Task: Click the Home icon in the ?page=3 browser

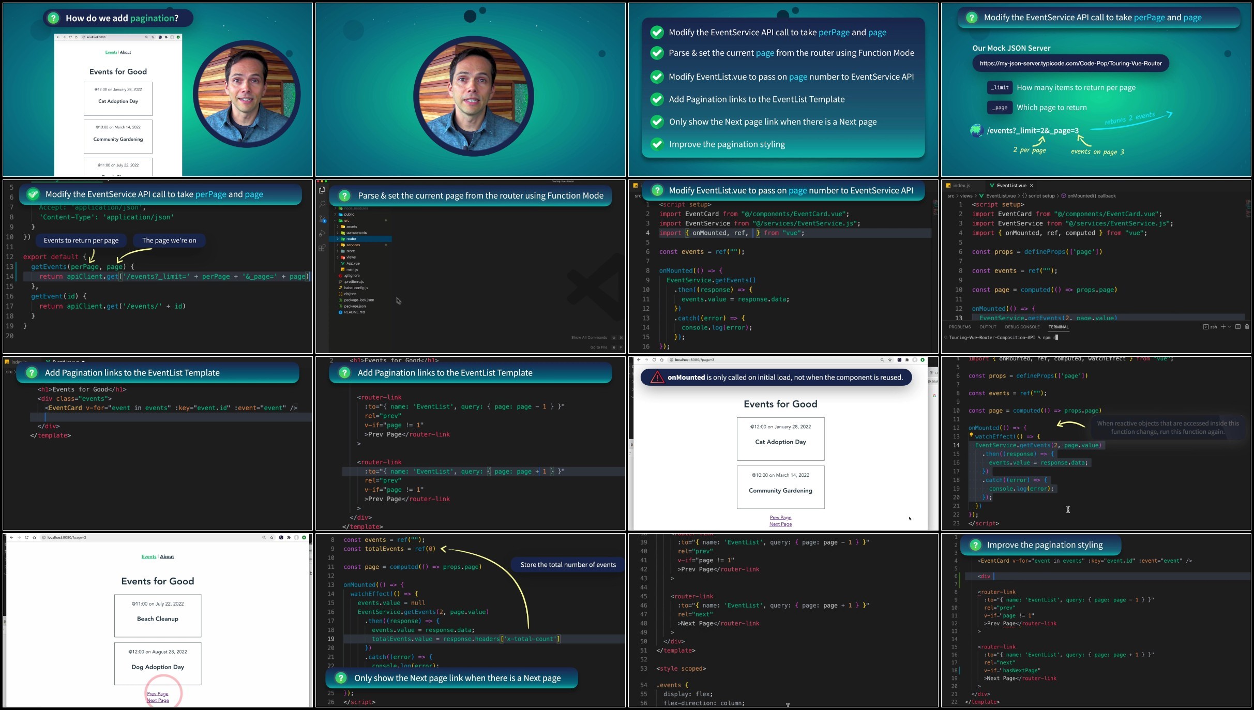Action: click(661, 360)
